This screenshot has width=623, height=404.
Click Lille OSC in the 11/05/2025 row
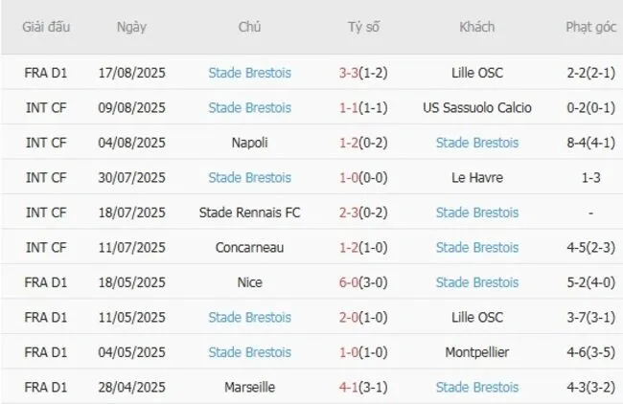476,317
